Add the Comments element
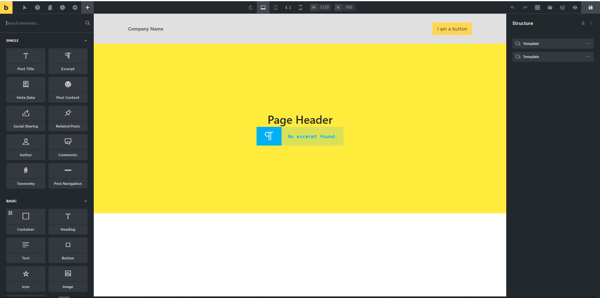The image size is (600, 298). point(68,147)
